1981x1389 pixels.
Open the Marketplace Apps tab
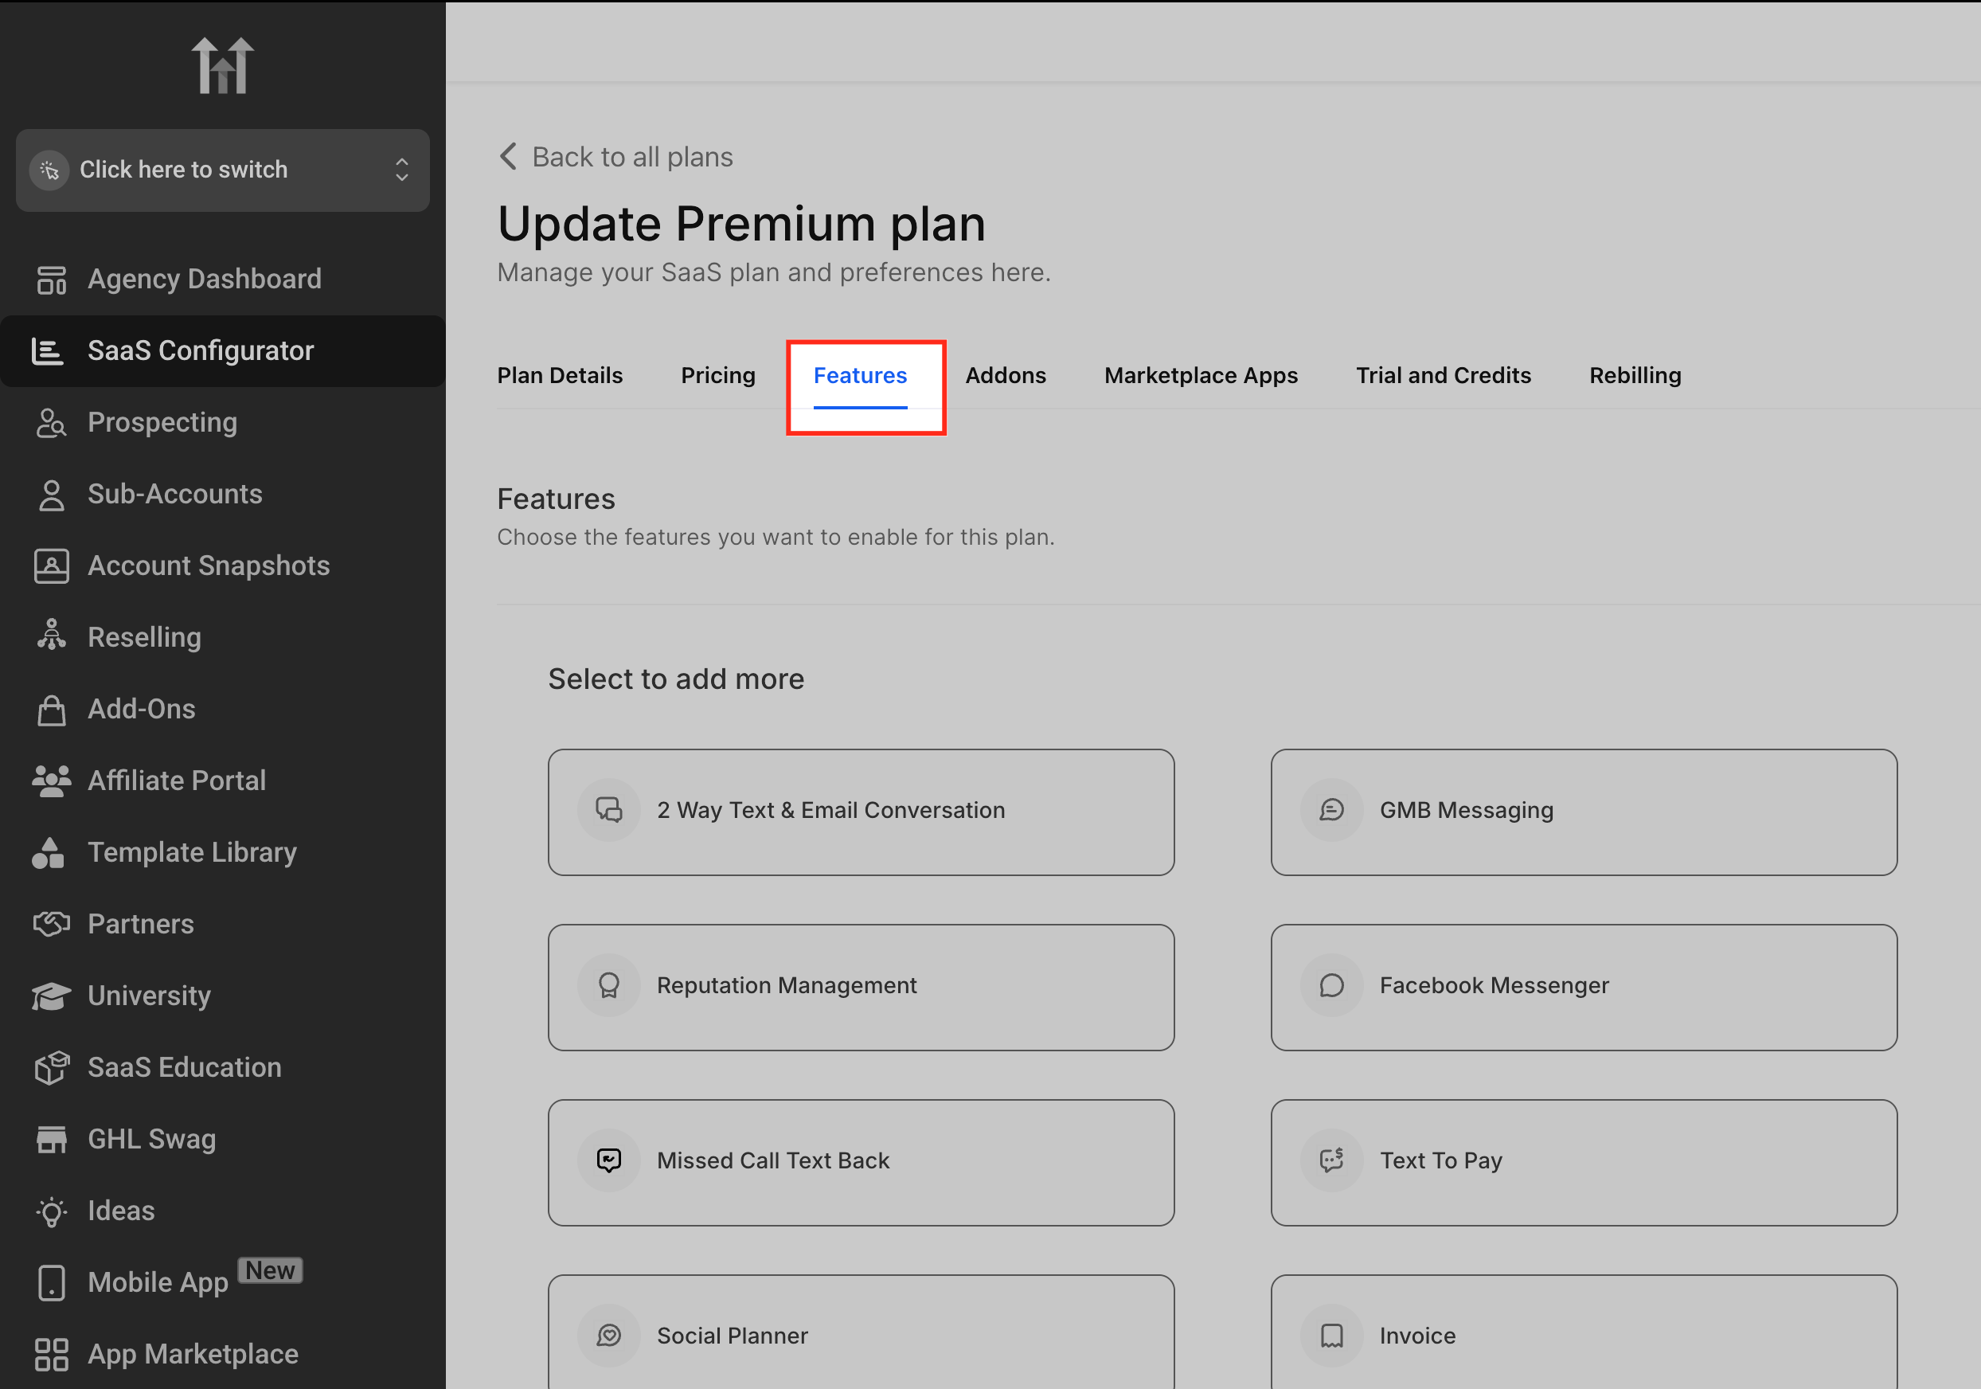(1200, 375)
